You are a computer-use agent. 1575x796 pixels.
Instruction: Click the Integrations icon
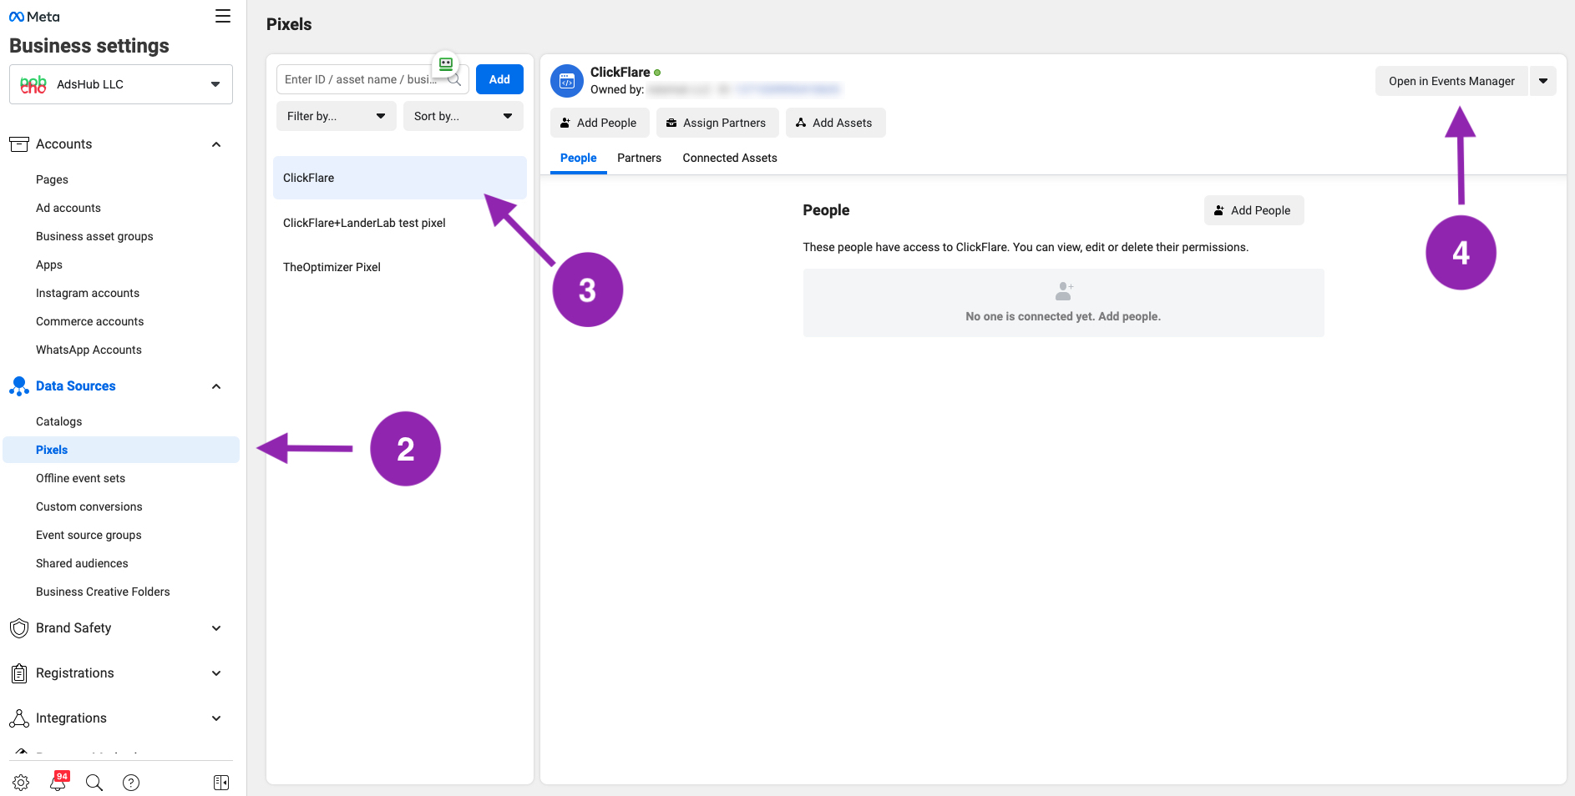[x=19, y=718]
